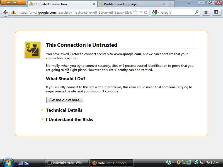Screen dimensions: 223x167
Task: Open the security alert shield tray icon
Action: pyautogui.click(x=179, y=162)
